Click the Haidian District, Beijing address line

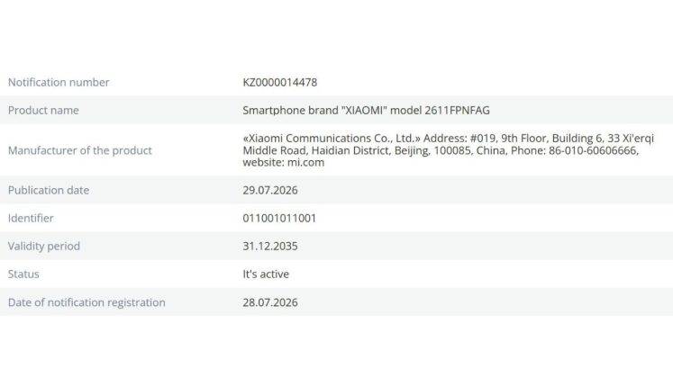coord(370,150)
